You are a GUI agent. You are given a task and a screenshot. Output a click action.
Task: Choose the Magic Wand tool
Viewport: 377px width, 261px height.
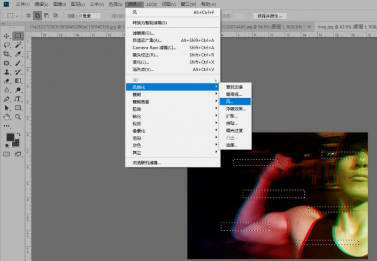(x=18, y=45)
